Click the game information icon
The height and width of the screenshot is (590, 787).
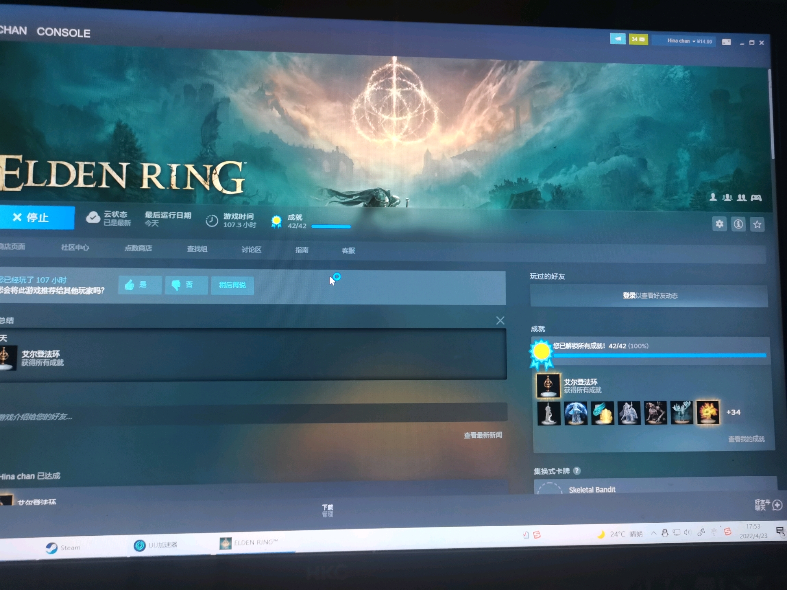pyautogui.click(x=738, y=224)
